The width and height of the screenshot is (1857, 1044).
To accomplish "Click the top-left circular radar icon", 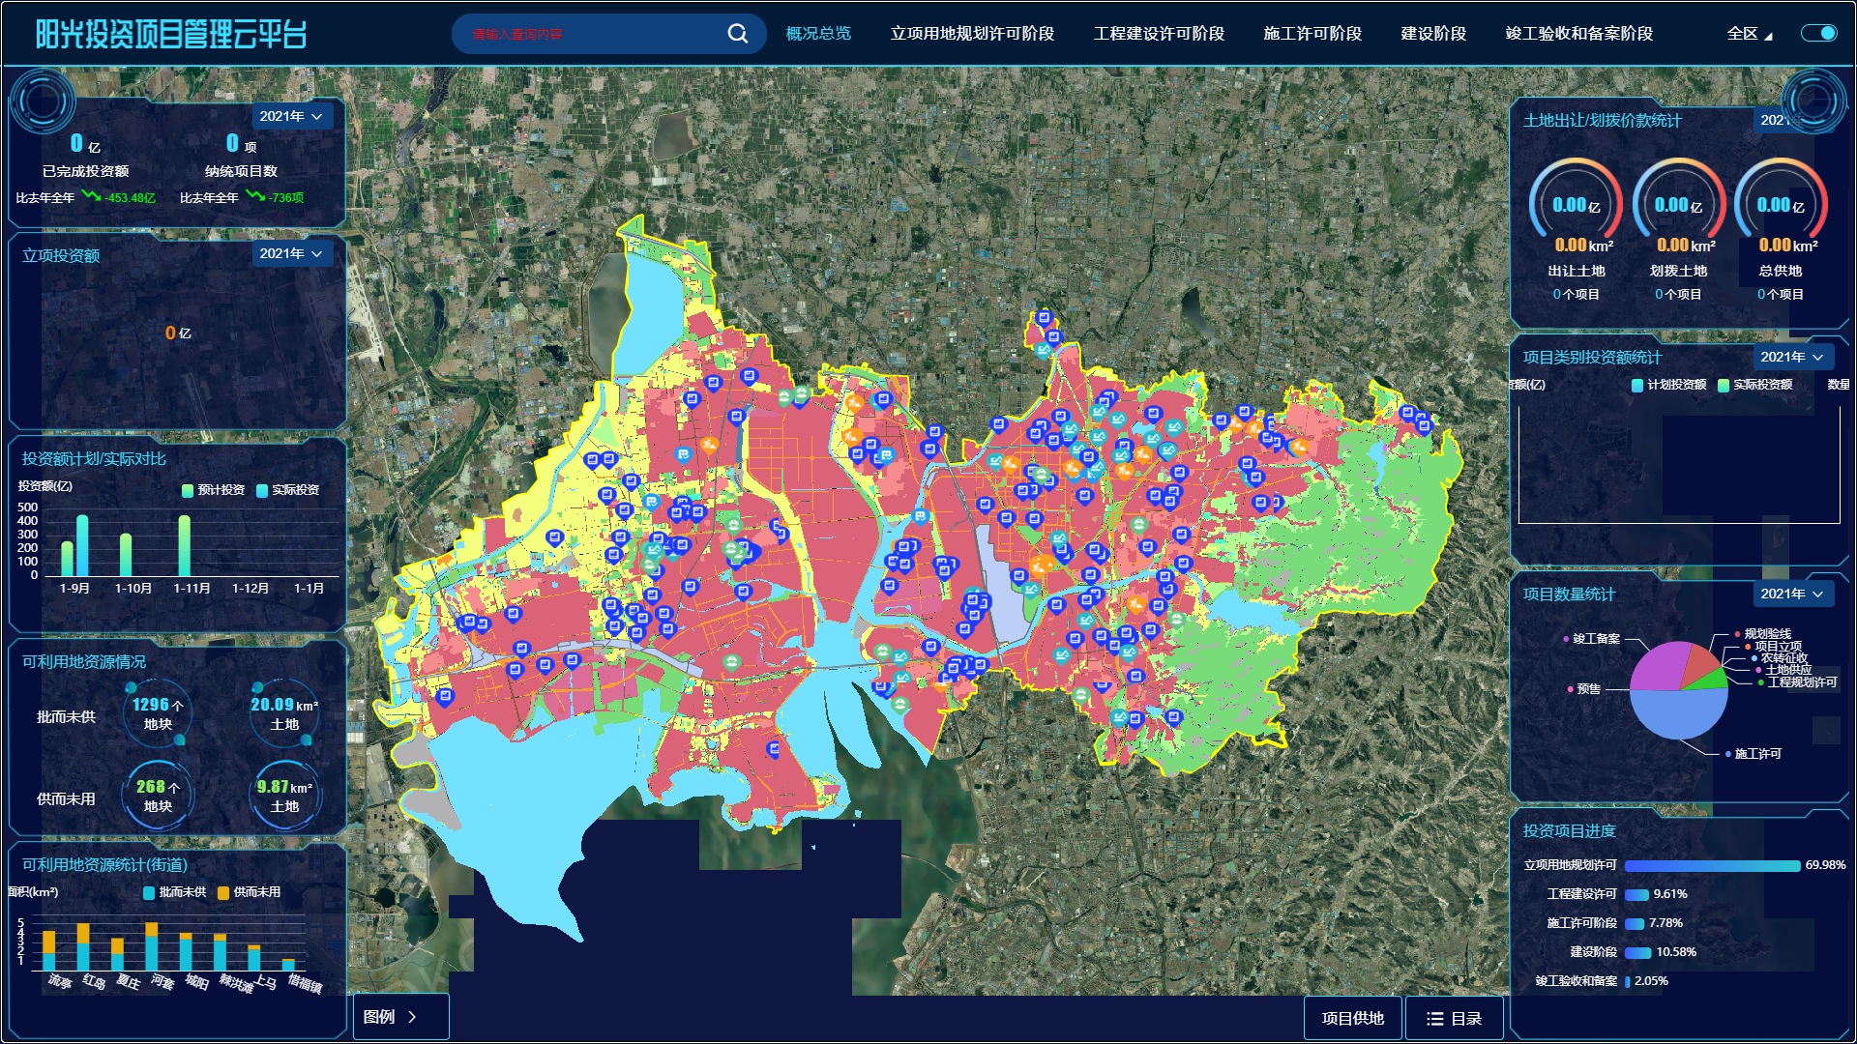I will pos(42,101).
